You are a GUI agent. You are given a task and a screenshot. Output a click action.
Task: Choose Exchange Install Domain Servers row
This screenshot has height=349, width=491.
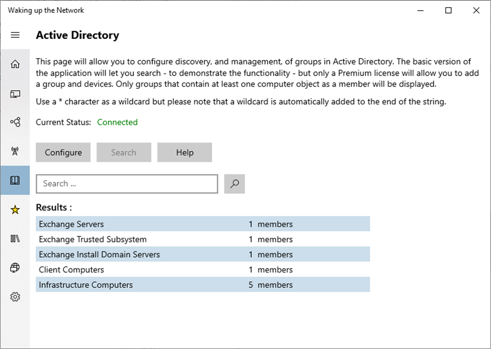click(x=202, y=255)
